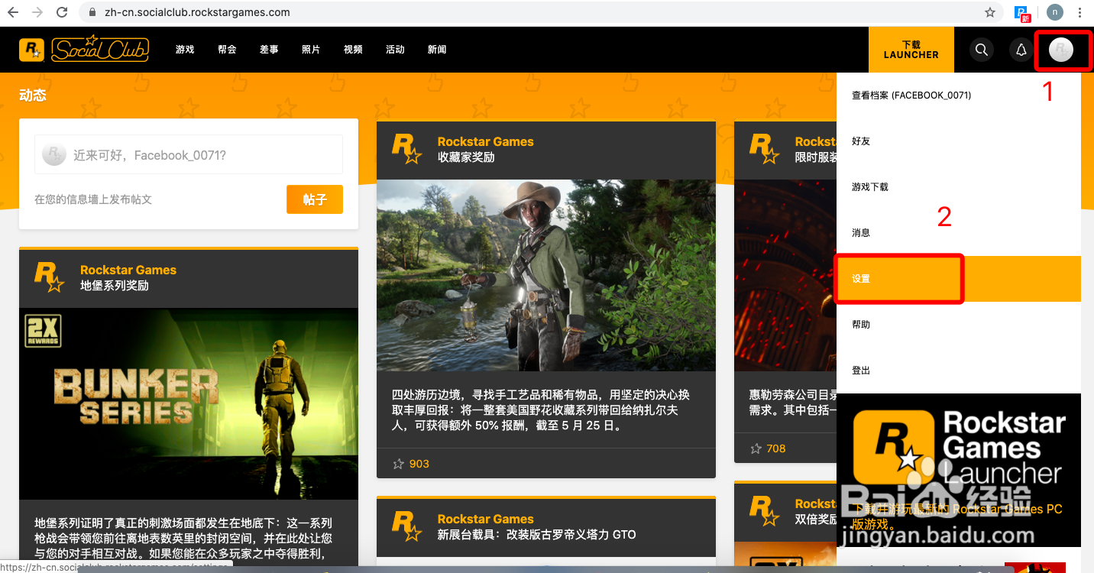Bookmark page with the star icon

(990, 12)
